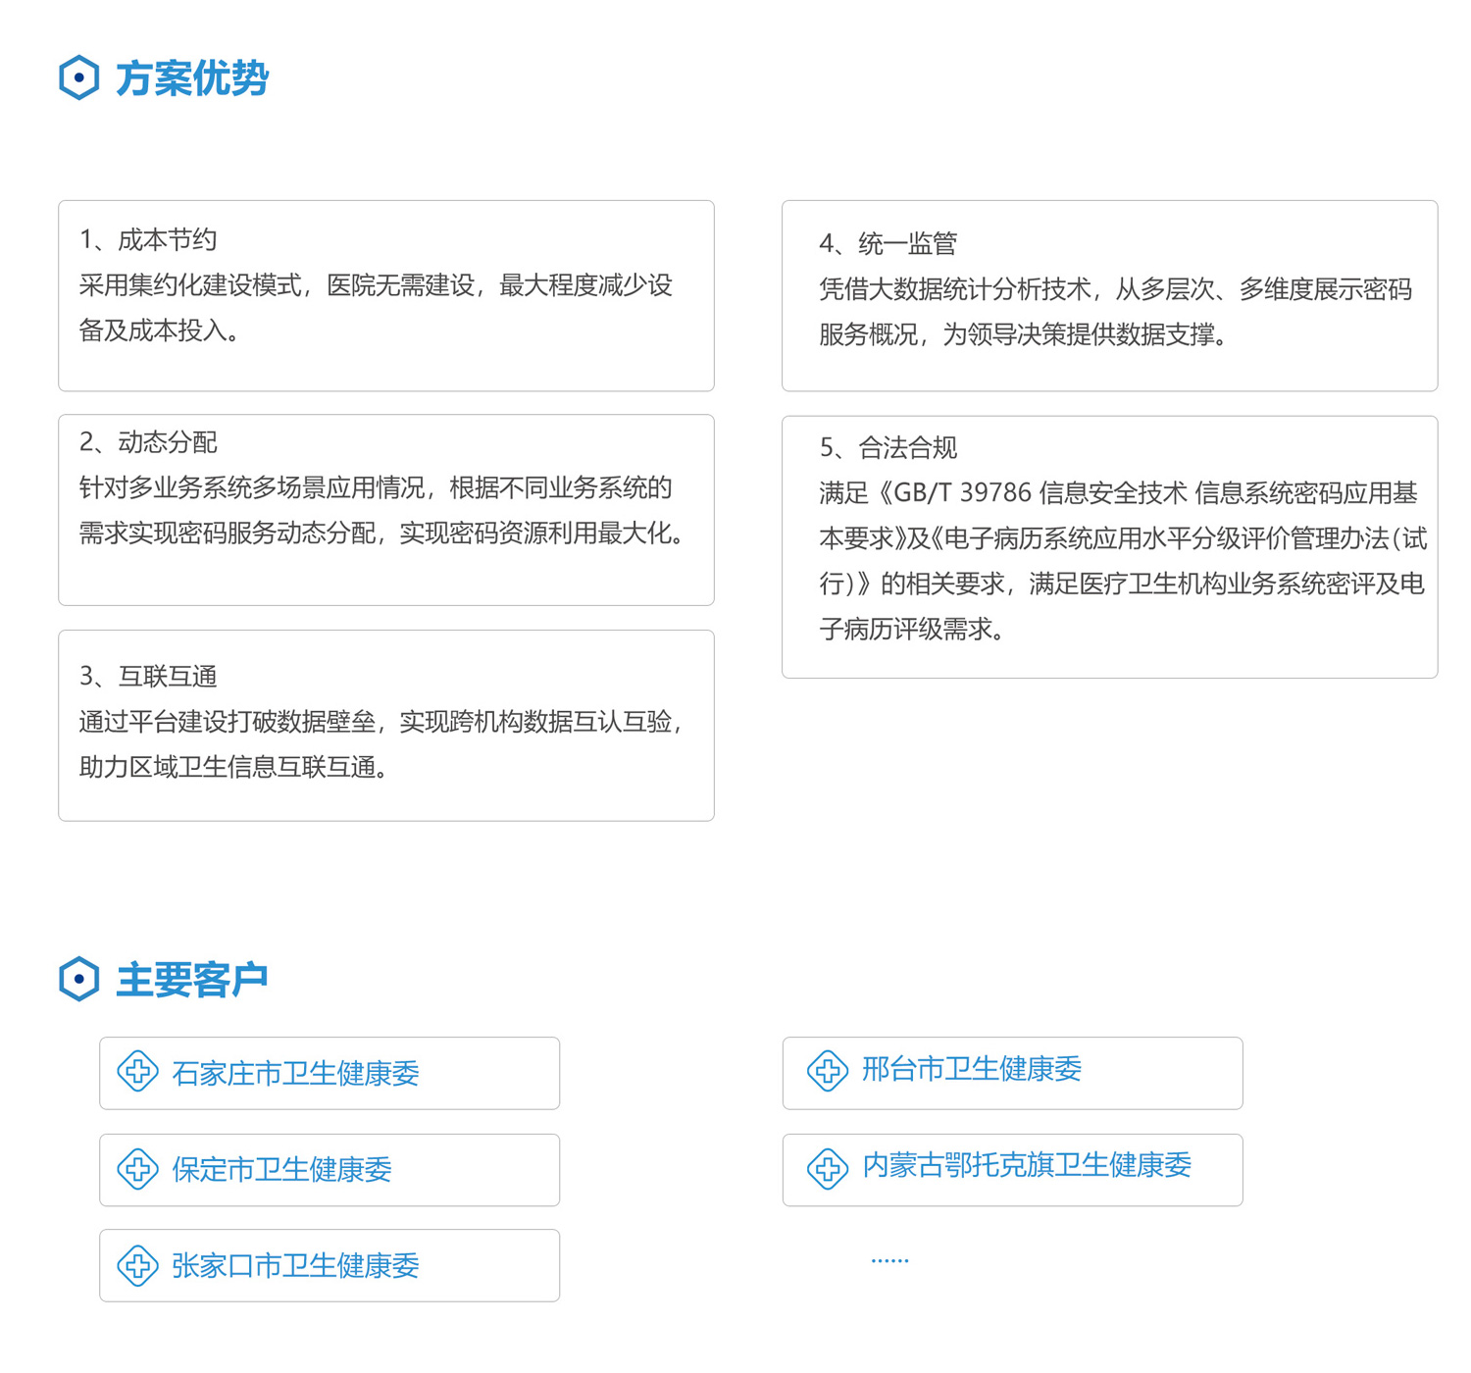Select the 成本节约 advantage card
Viewport: 1471px width, 1373px height.
click(x=385, y=295)
